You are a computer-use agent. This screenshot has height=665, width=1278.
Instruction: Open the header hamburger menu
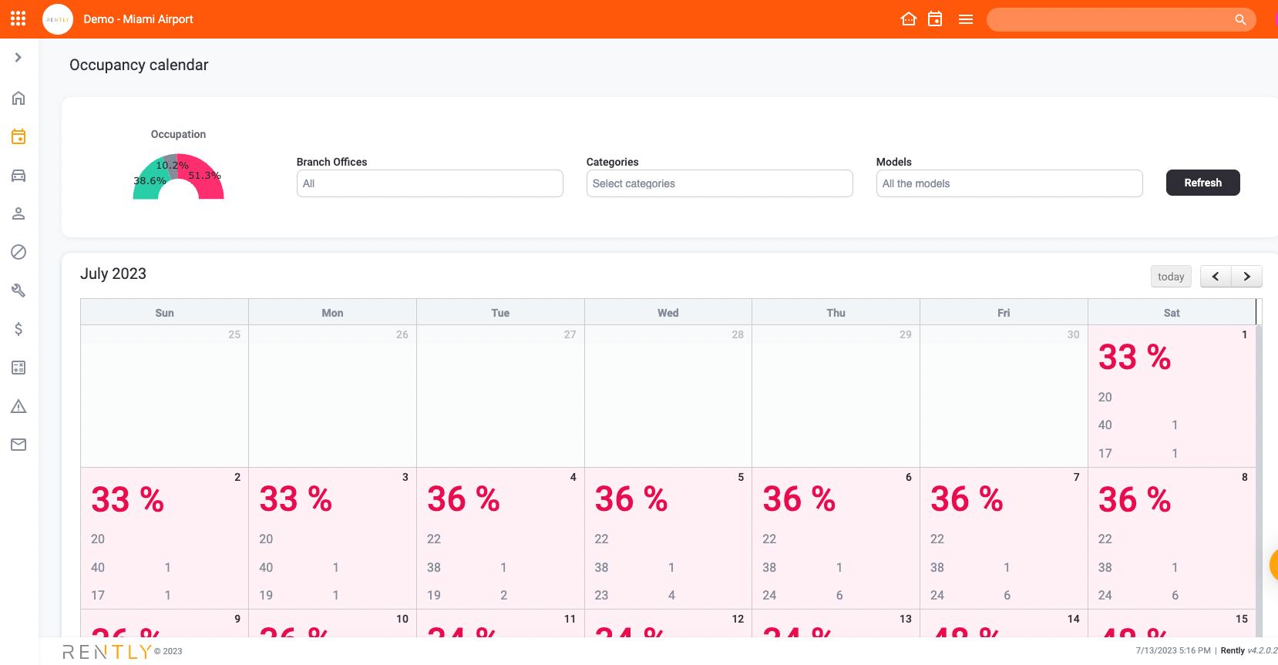[966, 19]
